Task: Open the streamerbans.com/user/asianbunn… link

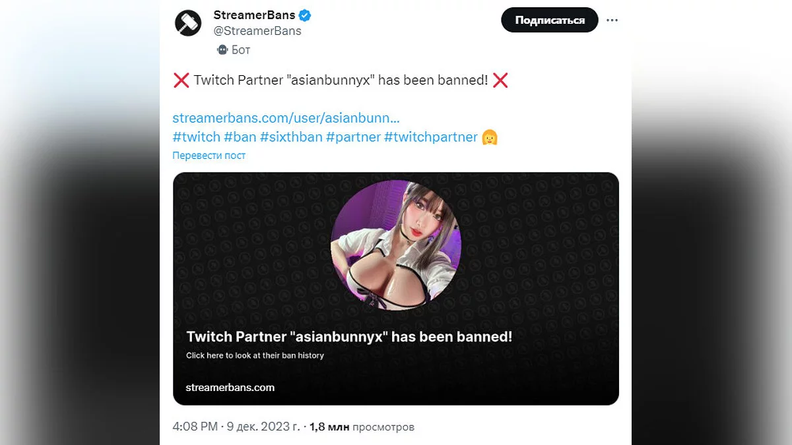Action: click(x=286, y=118)
